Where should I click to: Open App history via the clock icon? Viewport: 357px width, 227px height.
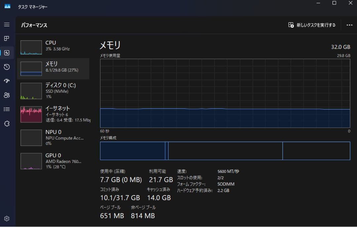click(x=7, y=67)
